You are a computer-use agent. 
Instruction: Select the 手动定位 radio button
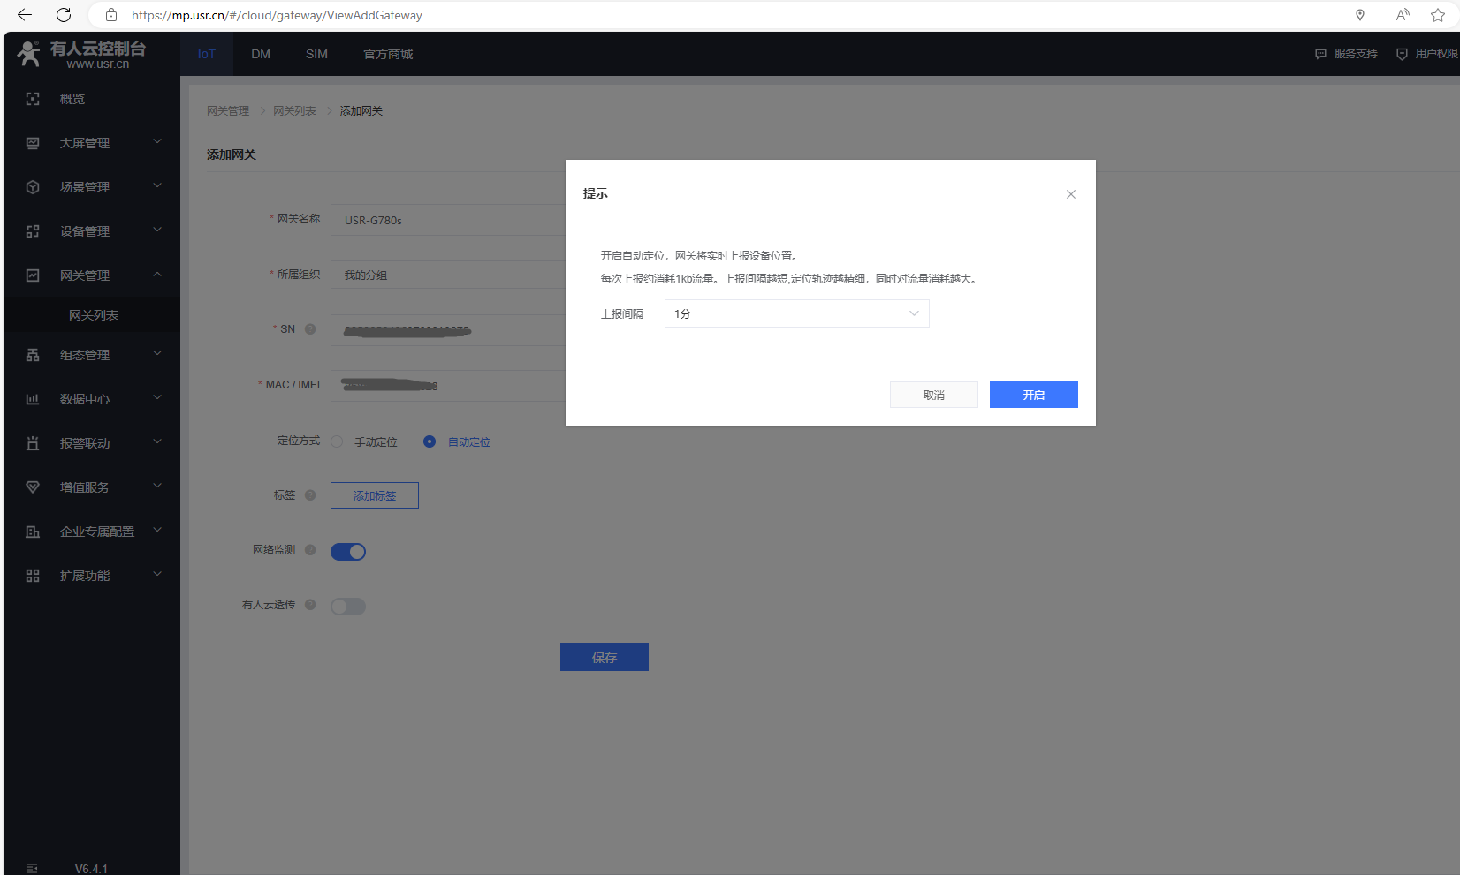(x=337, y=441)
